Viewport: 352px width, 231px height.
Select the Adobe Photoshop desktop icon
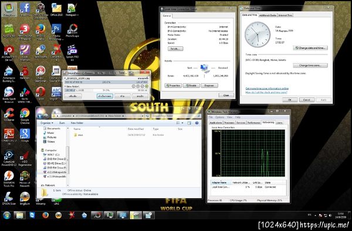[56, 32]
